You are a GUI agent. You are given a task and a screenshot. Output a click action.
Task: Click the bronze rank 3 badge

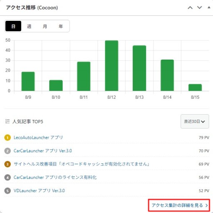coord(8,164)
